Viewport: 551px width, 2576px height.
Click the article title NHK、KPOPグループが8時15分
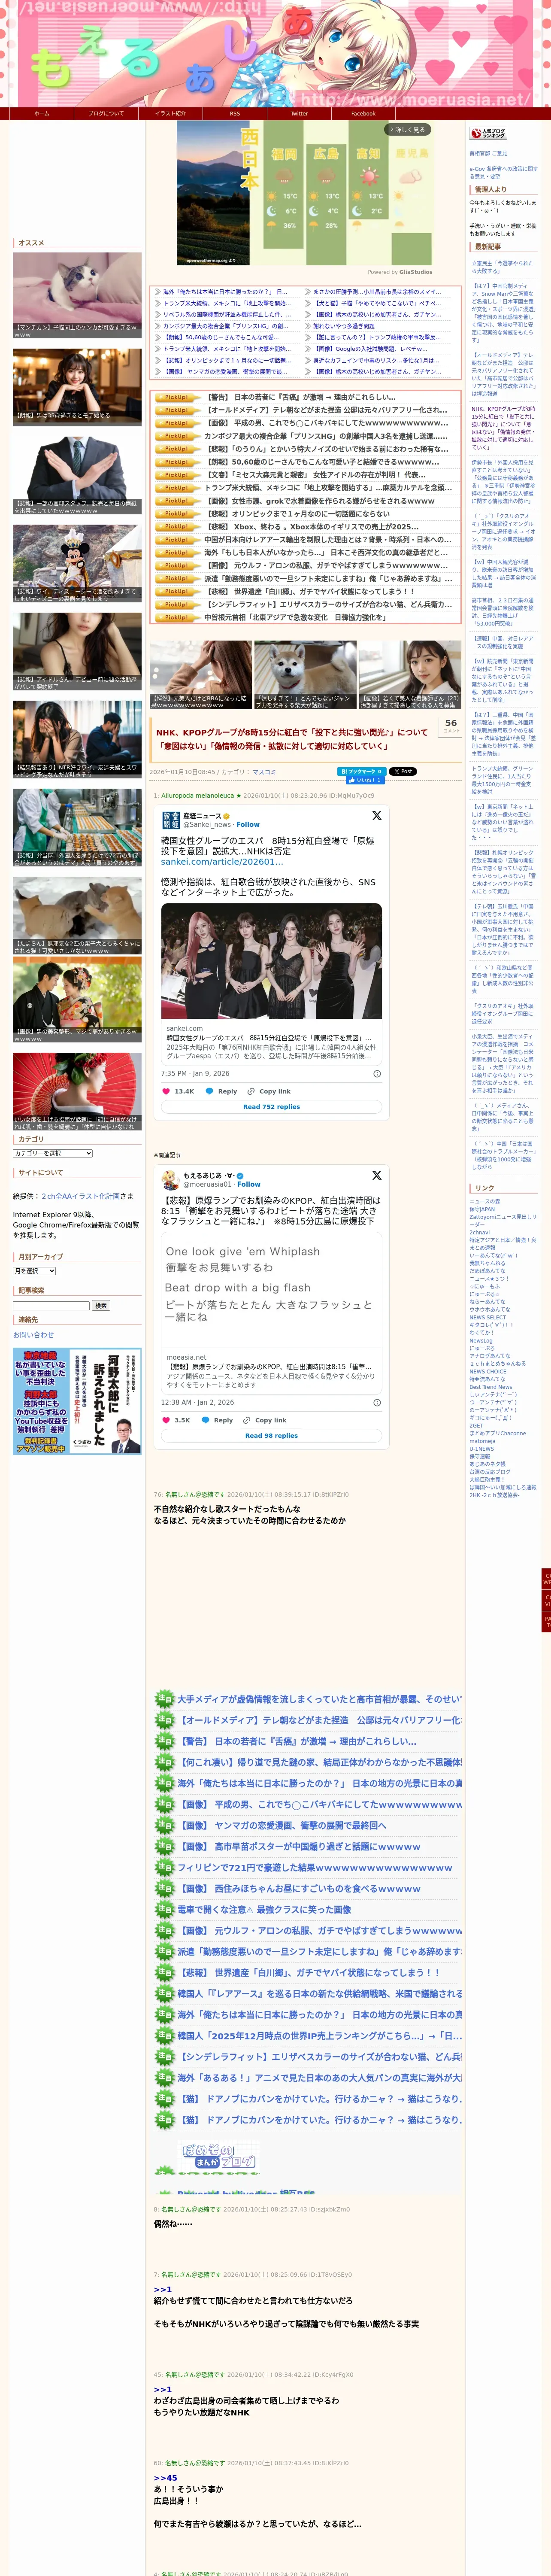(292, 739)
